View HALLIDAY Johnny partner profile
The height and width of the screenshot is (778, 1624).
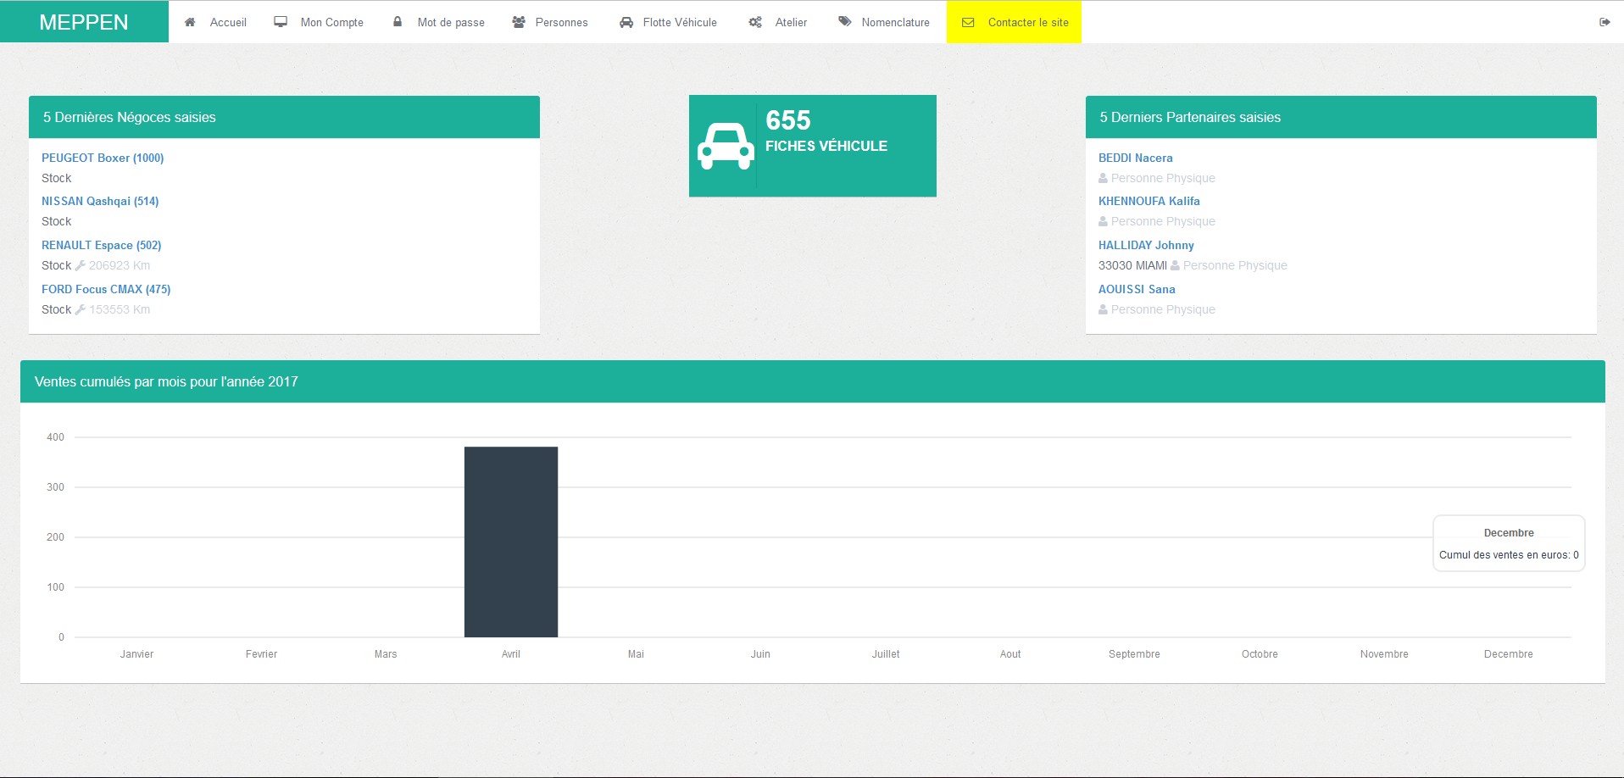[x=1146, y=245]
